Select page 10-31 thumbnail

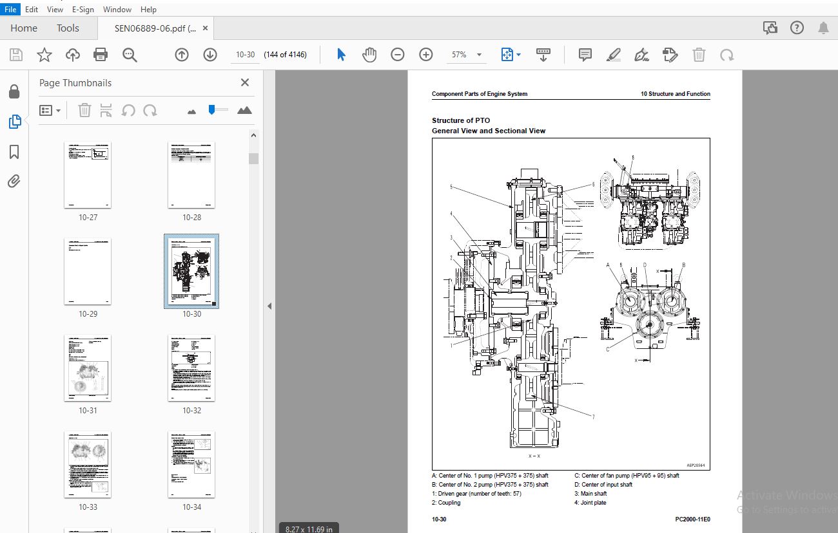pos(88,368)
